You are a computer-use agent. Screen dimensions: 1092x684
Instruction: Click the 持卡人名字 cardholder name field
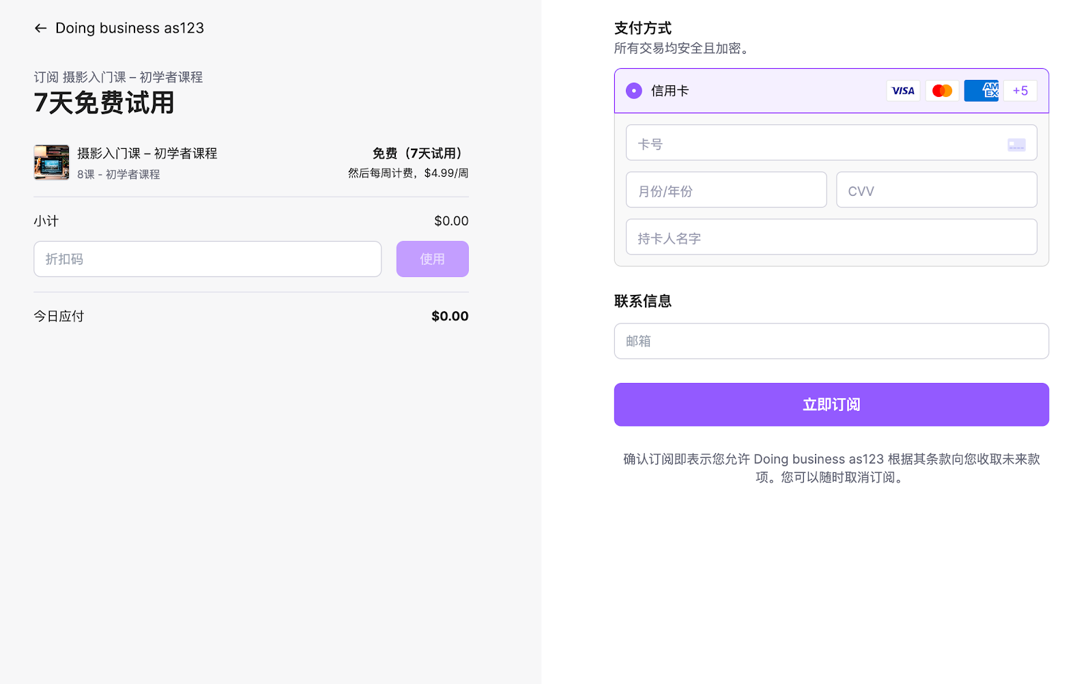point(831,237)
